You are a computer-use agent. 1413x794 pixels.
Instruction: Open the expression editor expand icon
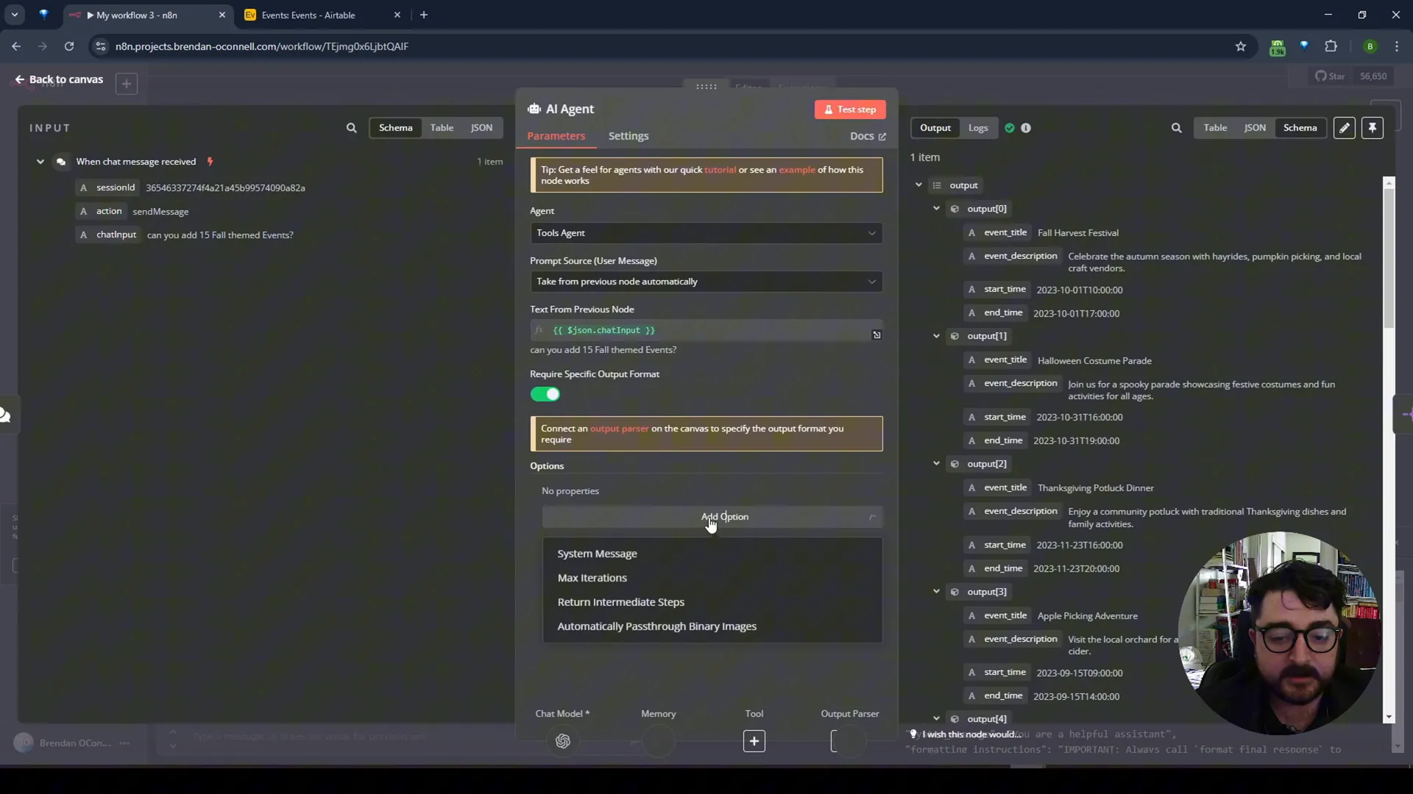point(877,335)
